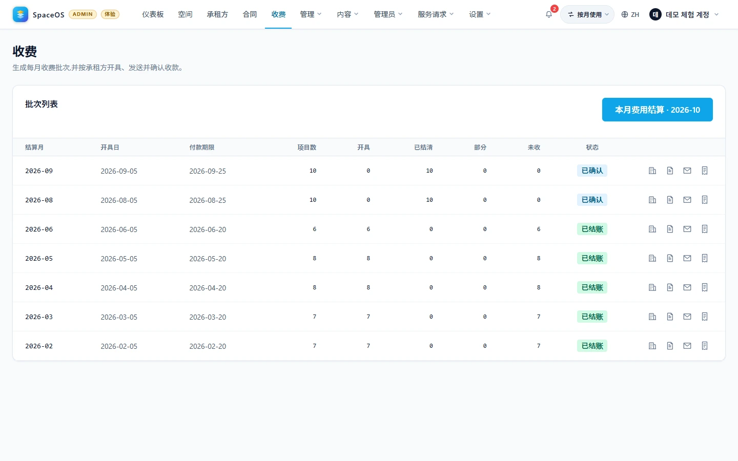
Task: Click the SpaceOS logo icon
Action: click(20, 14)
